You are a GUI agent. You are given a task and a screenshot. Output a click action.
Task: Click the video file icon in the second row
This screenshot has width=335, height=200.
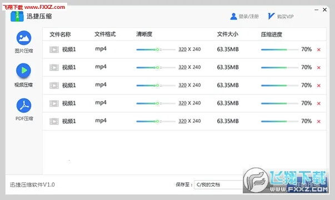point(54,68)
